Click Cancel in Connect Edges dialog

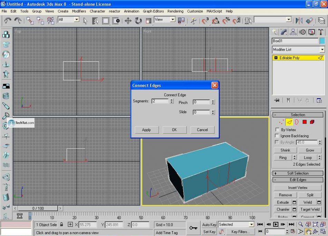tap(202, 130)
